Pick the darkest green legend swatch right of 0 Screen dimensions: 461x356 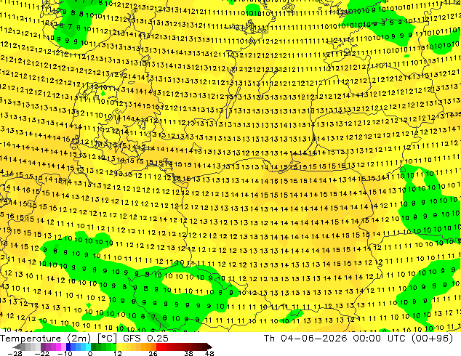click(x=93, y=347)
